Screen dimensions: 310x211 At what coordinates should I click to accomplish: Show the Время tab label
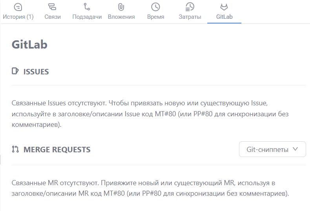156,17
